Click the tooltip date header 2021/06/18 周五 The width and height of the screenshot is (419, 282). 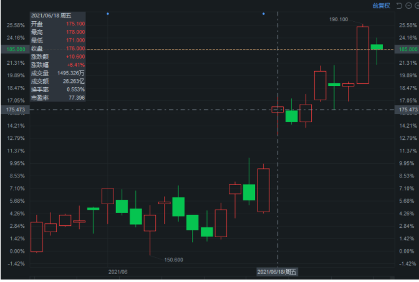pos(52,15)
